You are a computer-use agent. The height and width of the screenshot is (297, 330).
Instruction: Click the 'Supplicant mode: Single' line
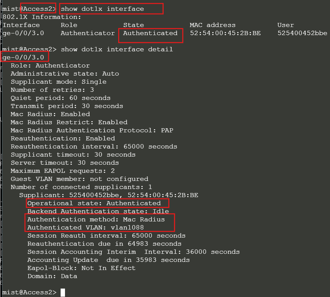pyautogui.click(x=58, y=82)
